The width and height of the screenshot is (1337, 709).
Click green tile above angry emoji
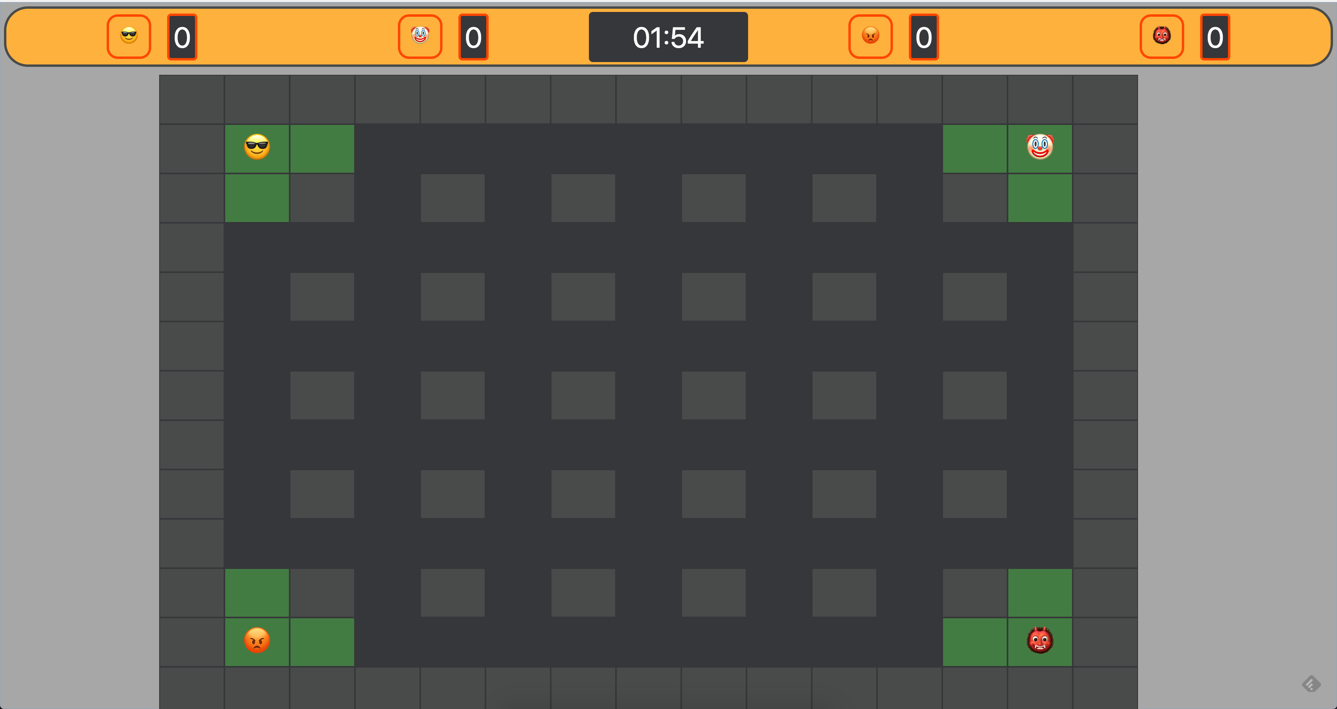[257, 593]
